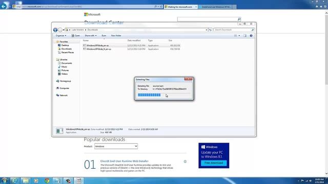The width and height of the screenshot is (328, 184).
Task: Open the Share with menu
Action: tap(91, 36)
